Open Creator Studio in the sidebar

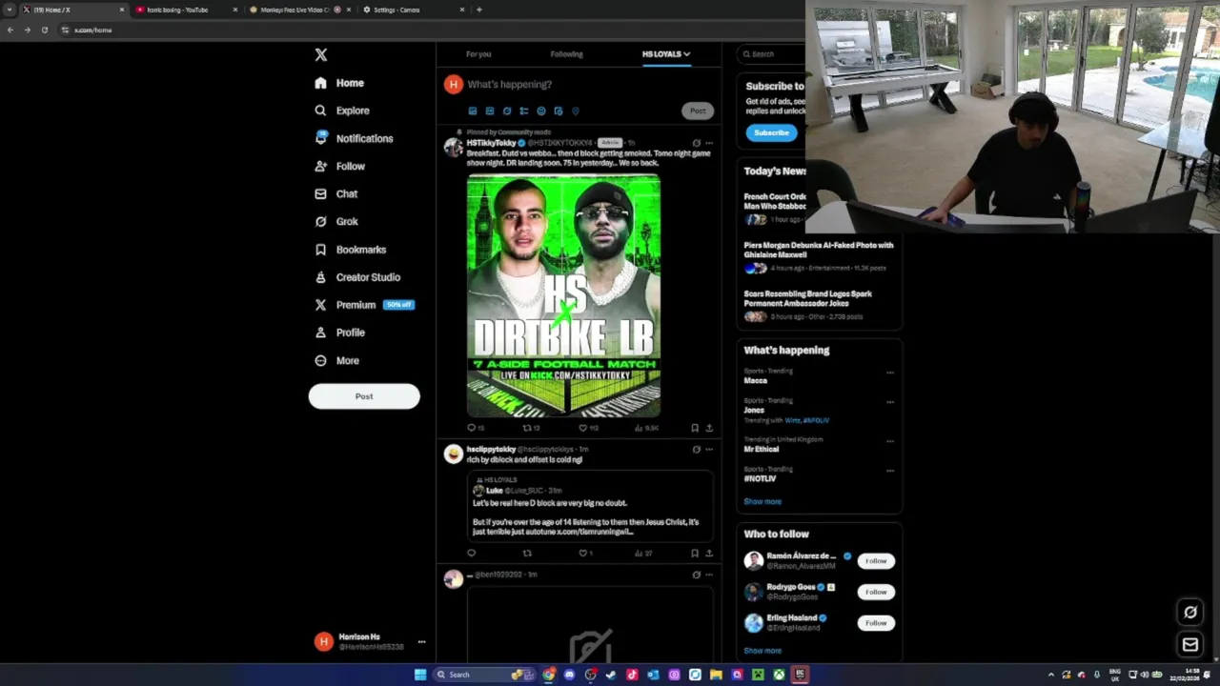click(x=357, y=277)
